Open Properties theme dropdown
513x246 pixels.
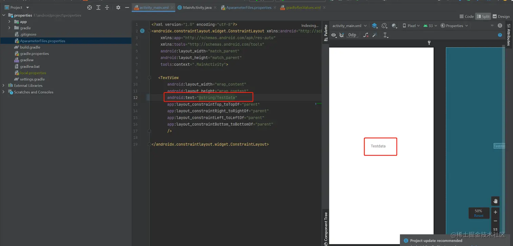(454, 25)
